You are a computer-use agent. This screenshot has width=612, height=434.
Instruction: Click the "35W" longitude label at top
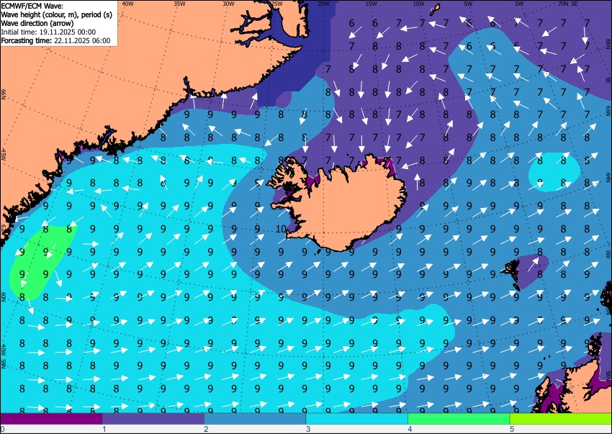[179, 4]
